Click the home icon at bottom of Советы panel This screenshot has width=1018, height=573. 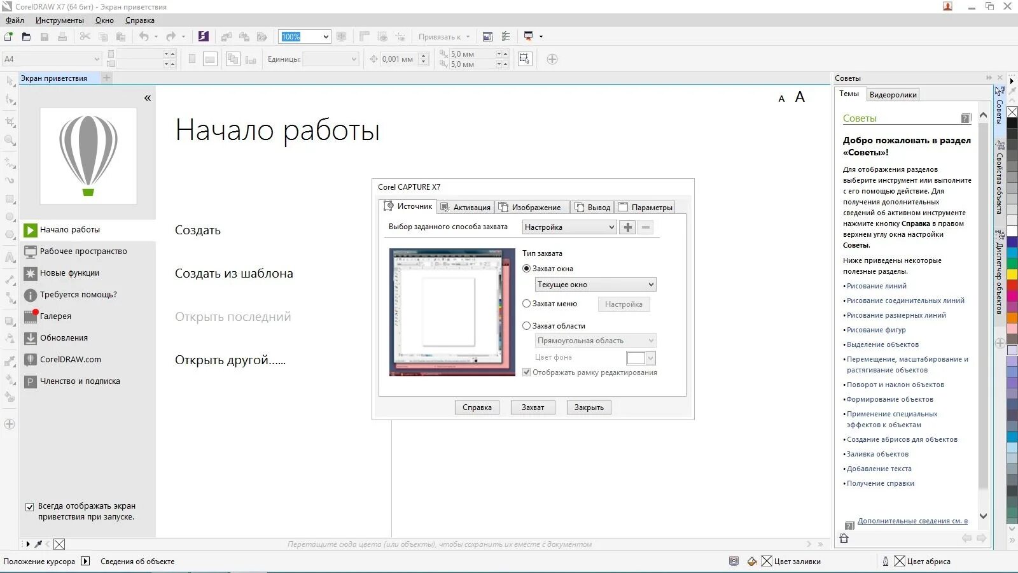[x=844, y=538]
